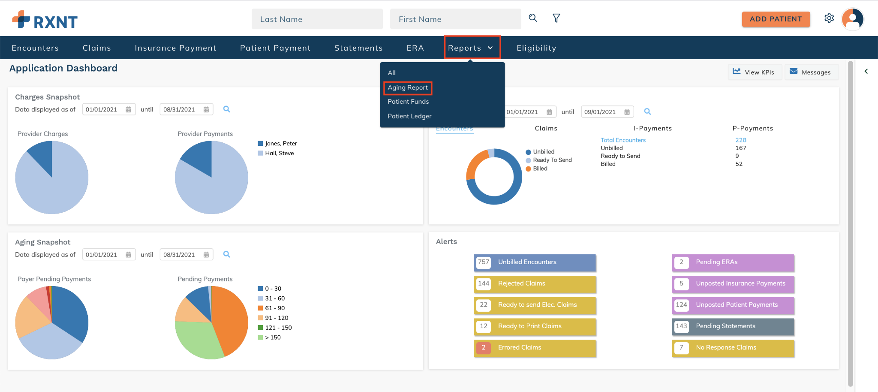
Task: Open the View KPIs button
Action: [755, 72]
